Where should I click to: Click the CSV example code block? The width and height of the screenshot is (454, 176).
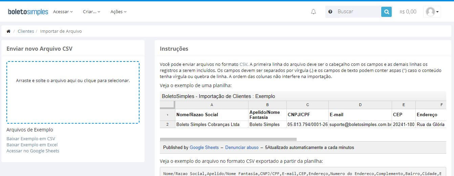click(303, 172)
